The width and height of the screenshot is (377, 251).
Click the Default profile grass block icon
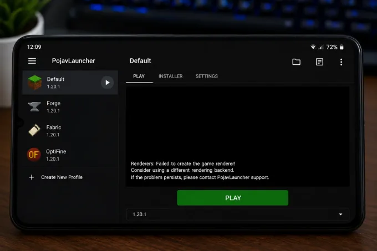point(35,83)
